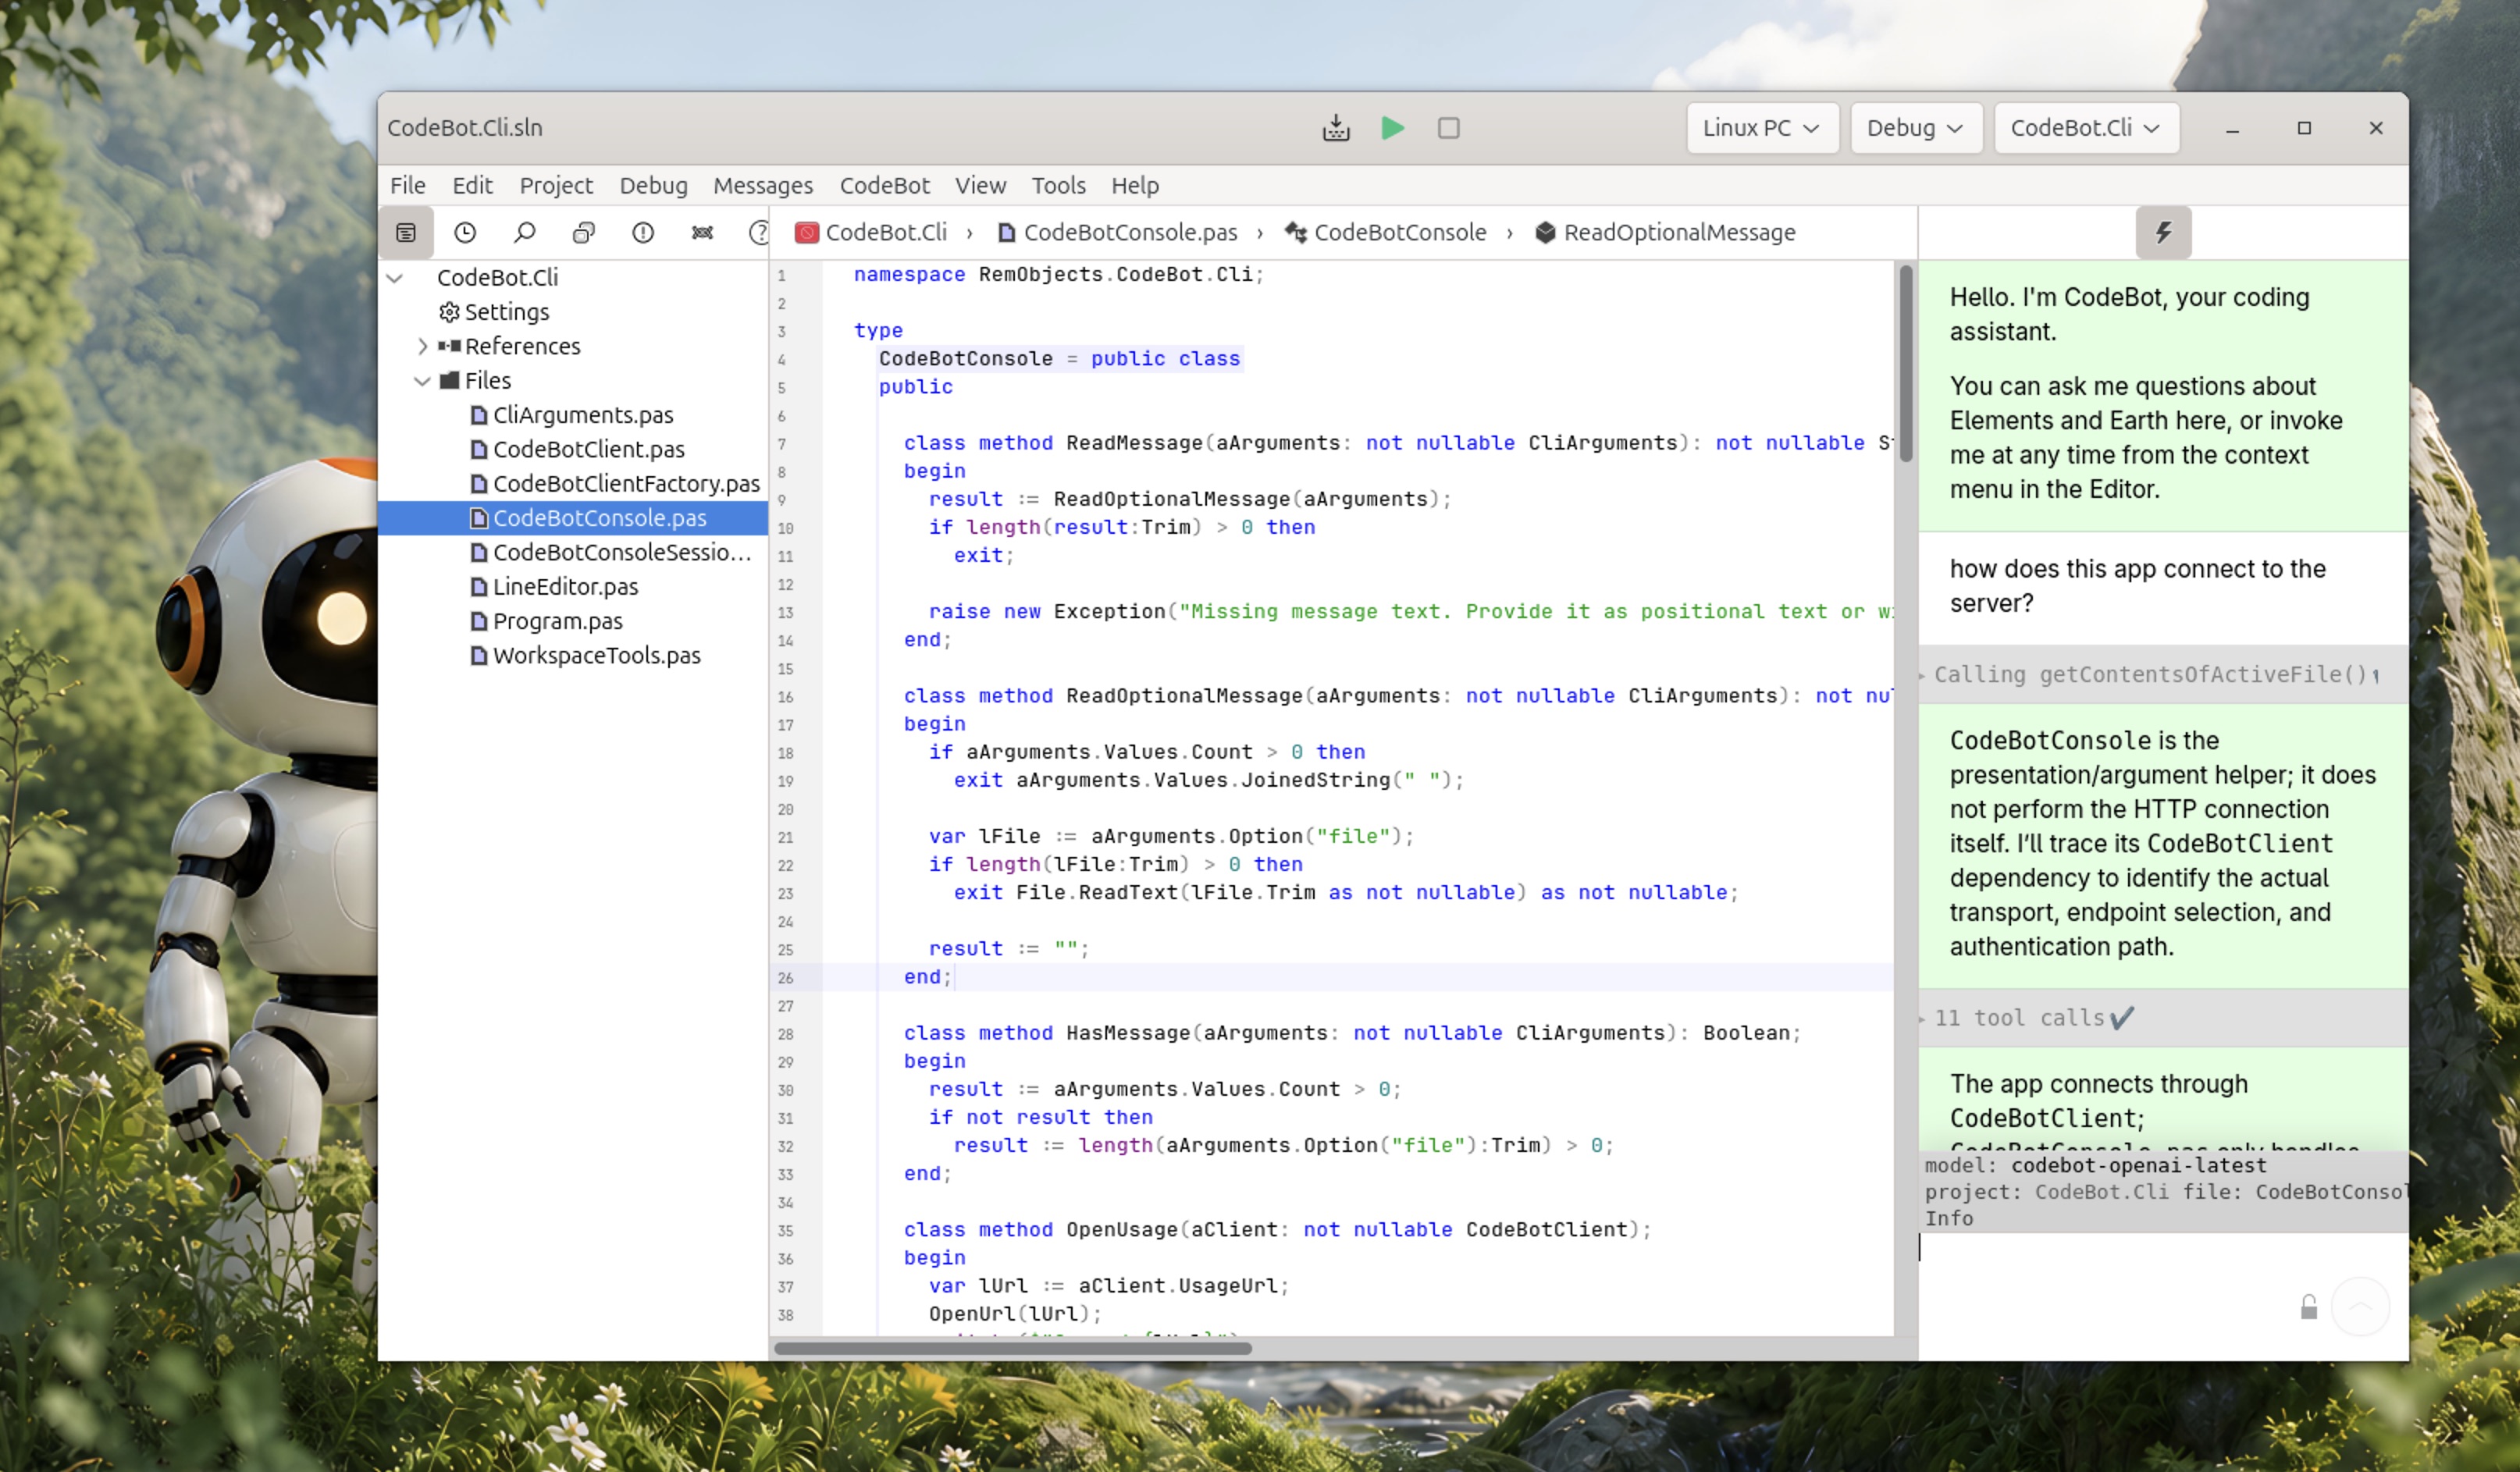Open the Linux PC target dropdown
Viewport: 2520px width, 1472px height.
point(1762,128)
